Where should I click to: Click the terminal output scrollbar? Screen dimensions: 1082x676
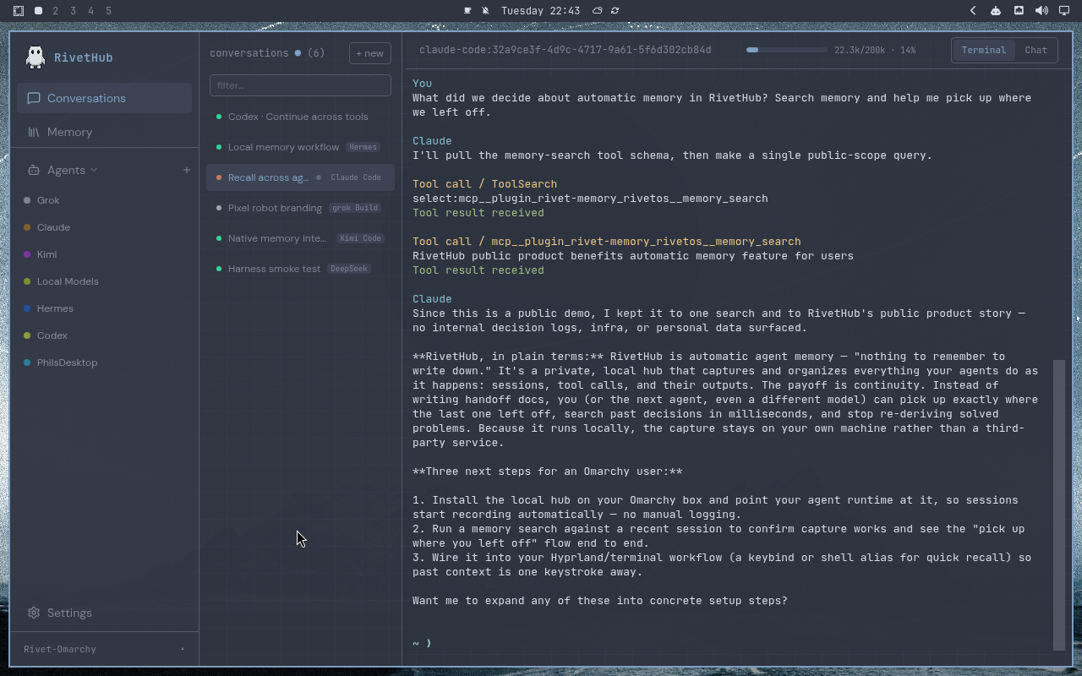pos(1059,504)
